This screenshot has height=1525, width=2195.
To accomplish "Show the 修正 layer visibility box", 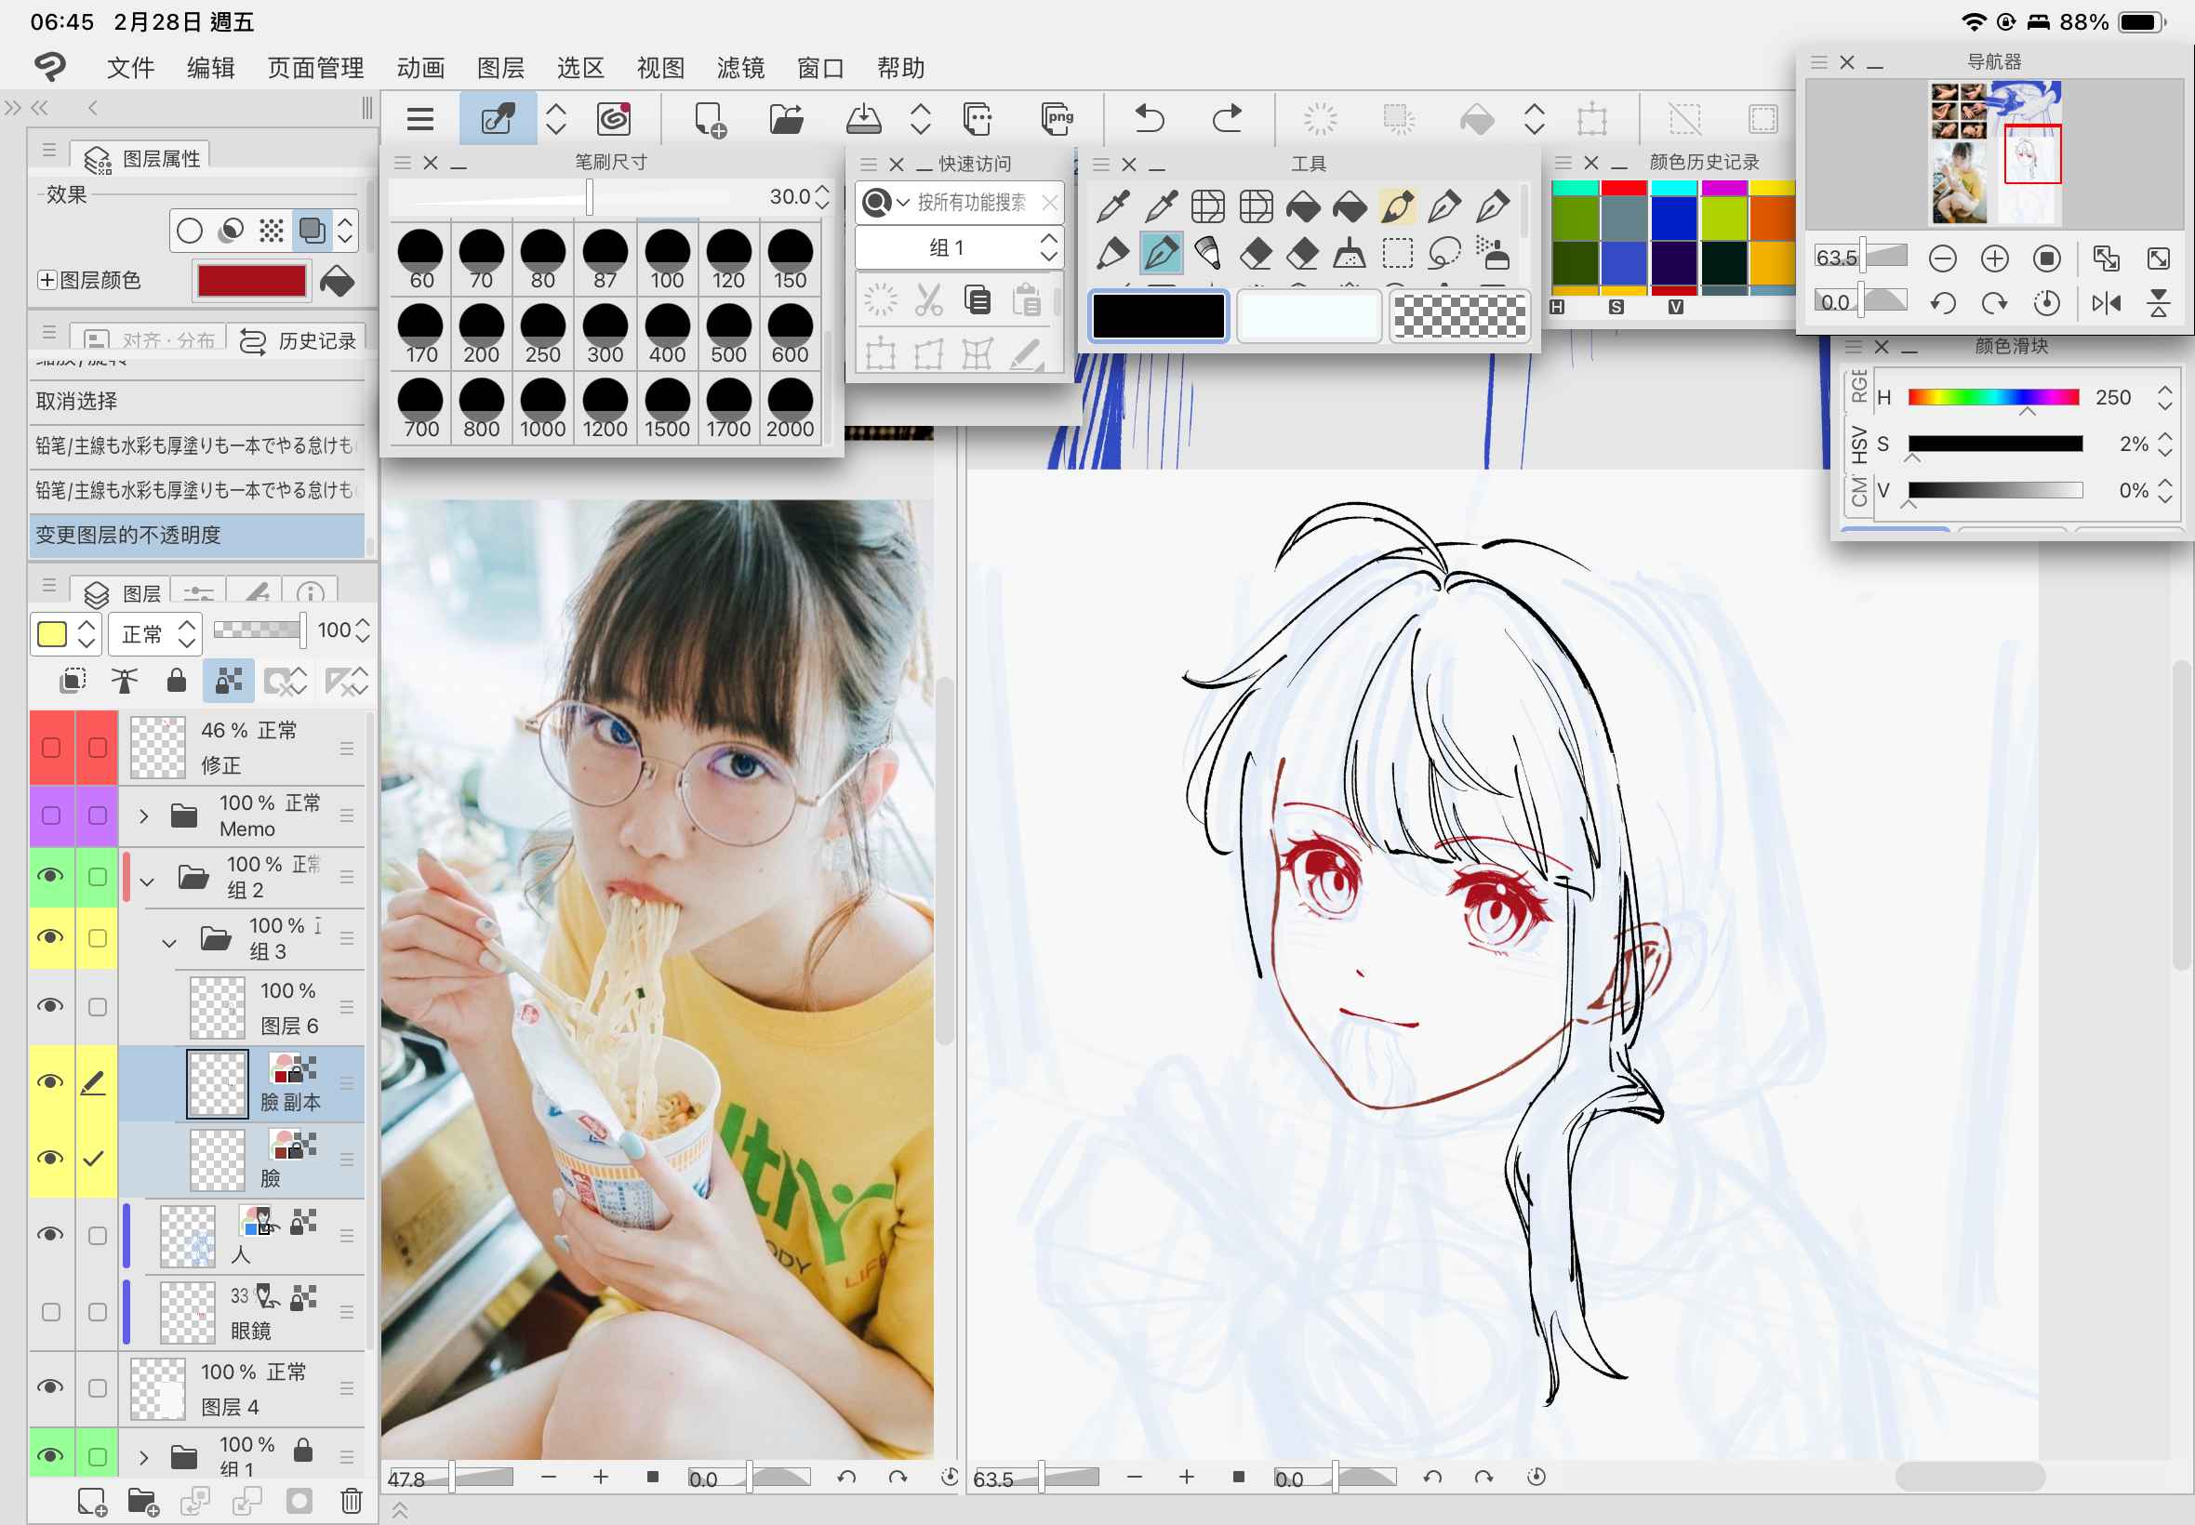I will tap(51, 748).
